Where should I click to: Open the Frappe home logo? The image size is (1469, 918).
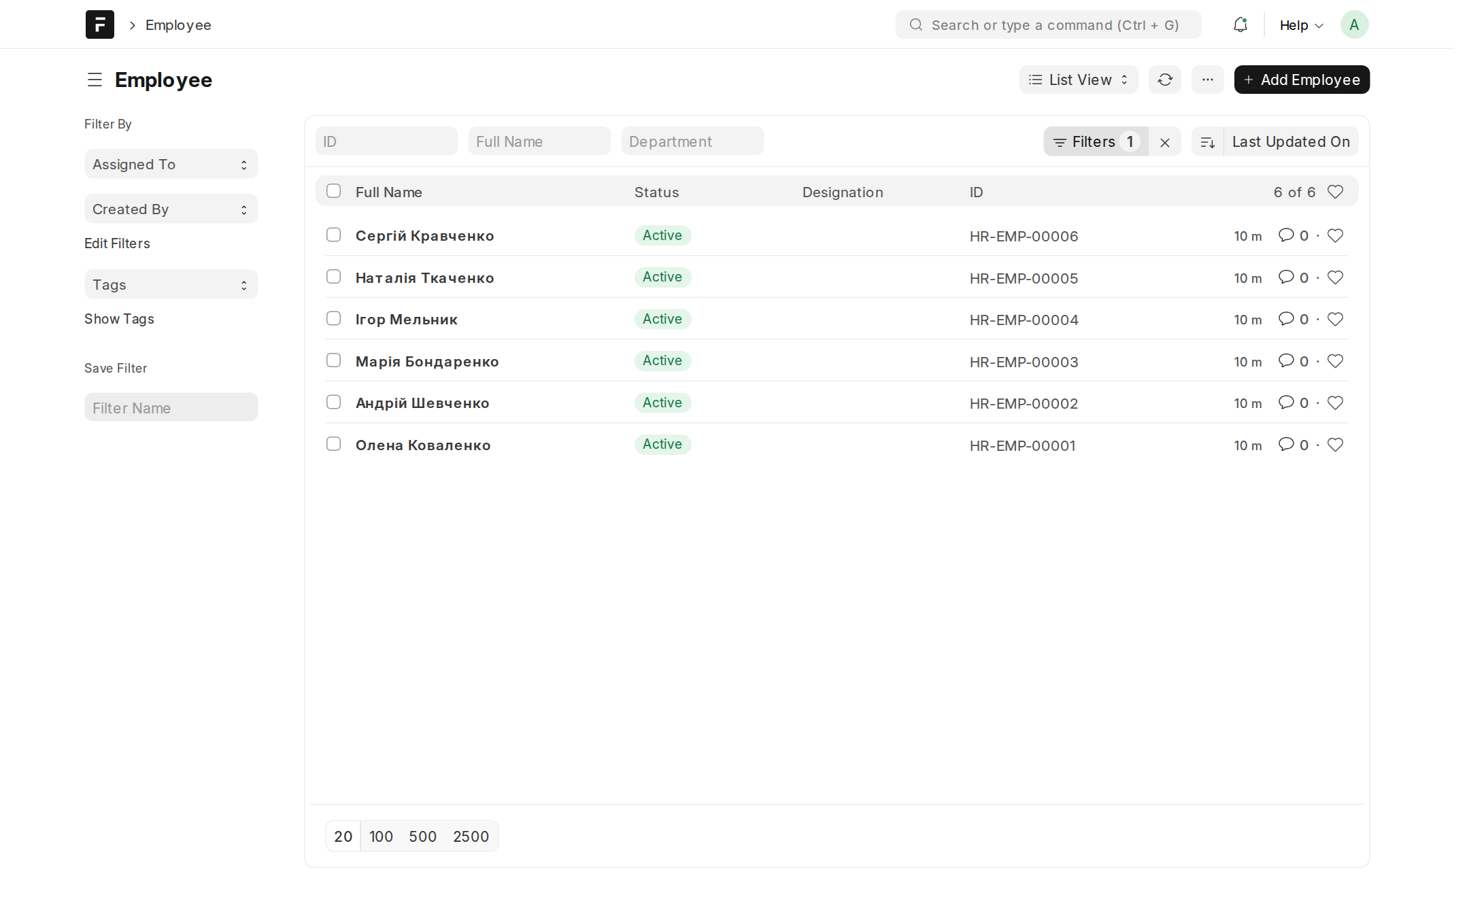point(99,24)
